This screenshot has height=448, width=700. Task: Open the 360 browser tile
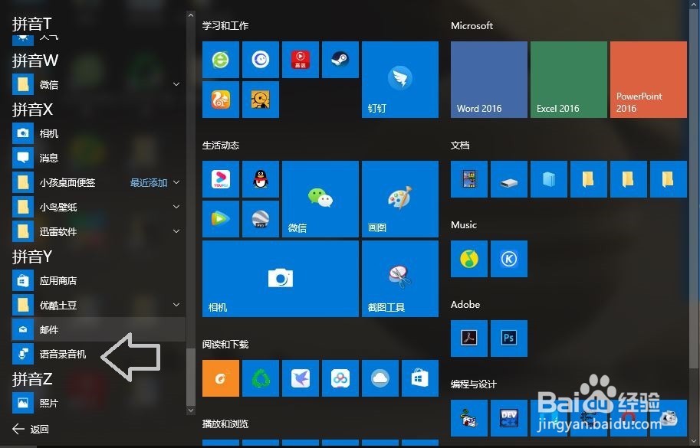[221, 60]
